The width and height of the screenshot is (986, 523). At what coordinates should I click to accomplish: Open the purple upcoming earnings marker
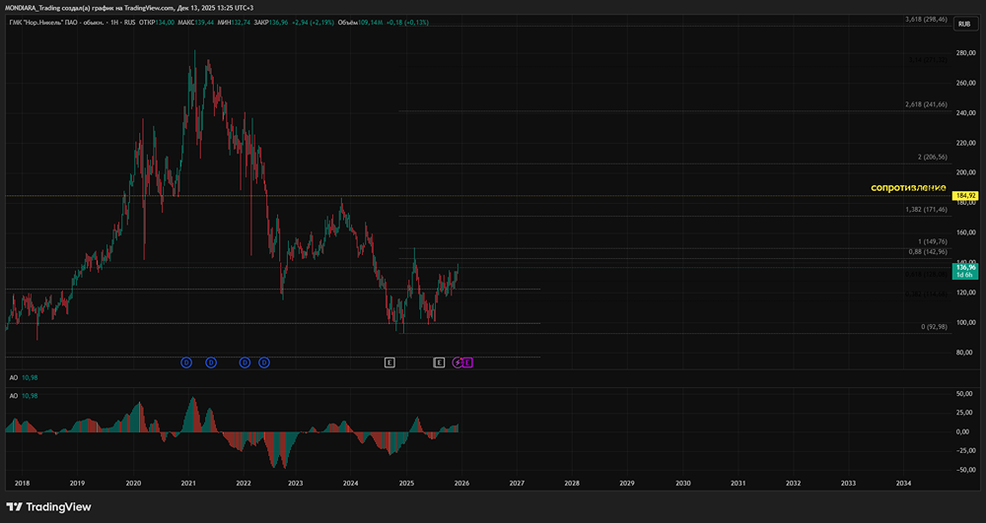(x=467, y=362)
